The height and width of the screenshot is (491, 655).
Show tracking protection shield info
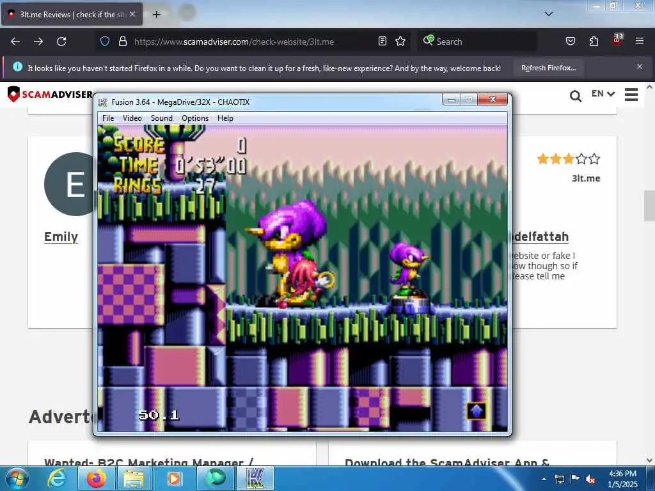click(x=105, y=41)
